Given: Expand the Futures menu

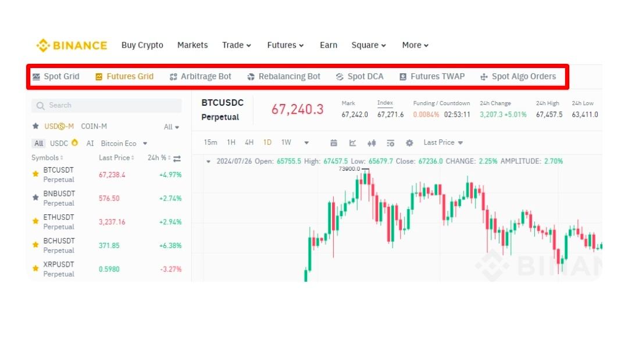Looking at the screenshot, I should point(286,45).
